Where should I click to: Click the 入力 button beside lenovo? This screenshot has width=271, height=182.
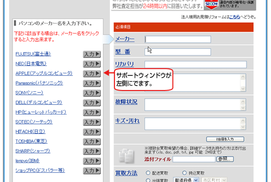92,161
